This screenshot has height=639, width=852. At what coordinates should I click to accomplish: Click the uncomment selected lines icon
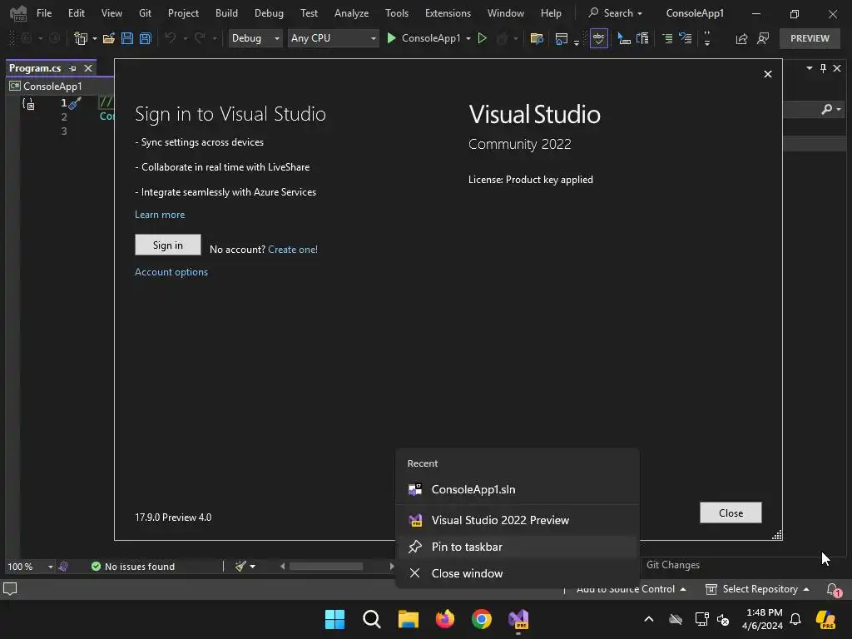[686, 38]
